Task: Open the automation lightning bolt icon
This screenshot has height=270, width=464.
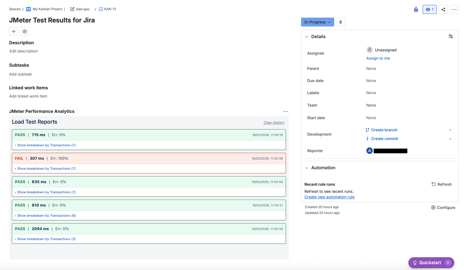Action: (340, 22)
